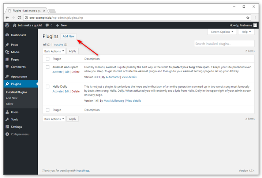Bookmark page with the star icon
Screen dimensions: 262x178
click(248, 18)
